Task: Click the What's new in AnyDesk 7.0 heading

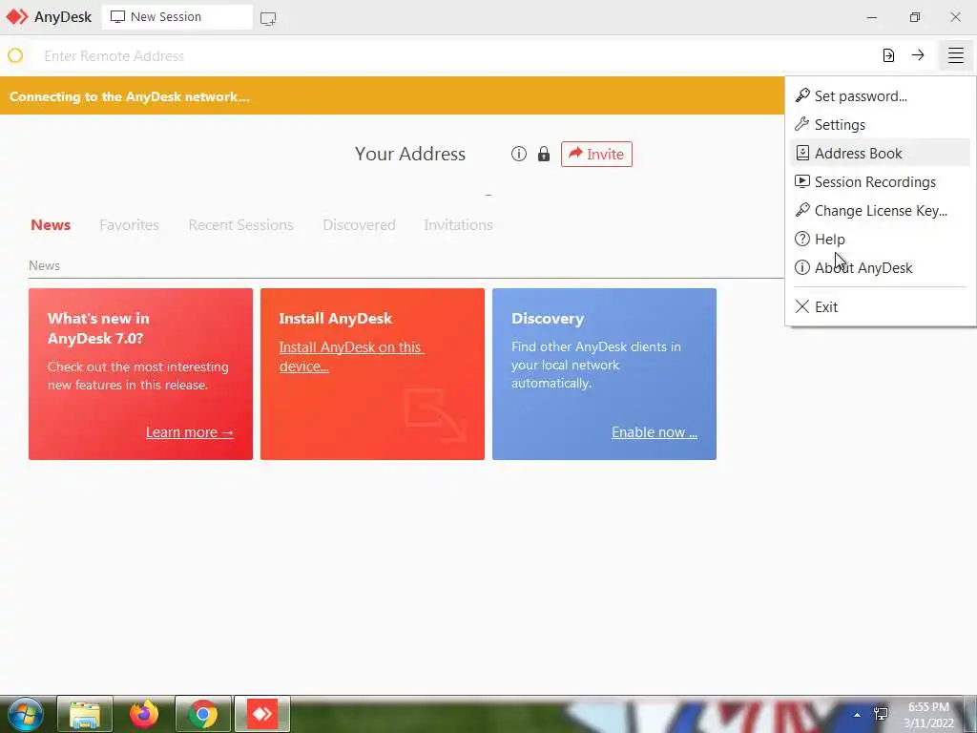Action: tap(98, 328)
